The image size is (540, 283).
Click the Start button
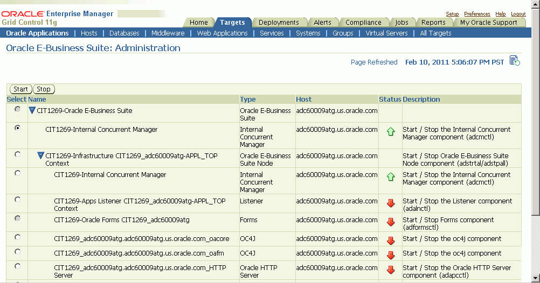[20, 89]
